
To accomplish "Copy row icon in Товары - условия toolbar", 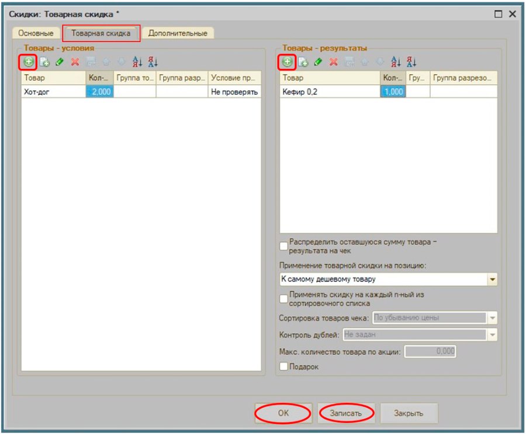I will [44, 62].
